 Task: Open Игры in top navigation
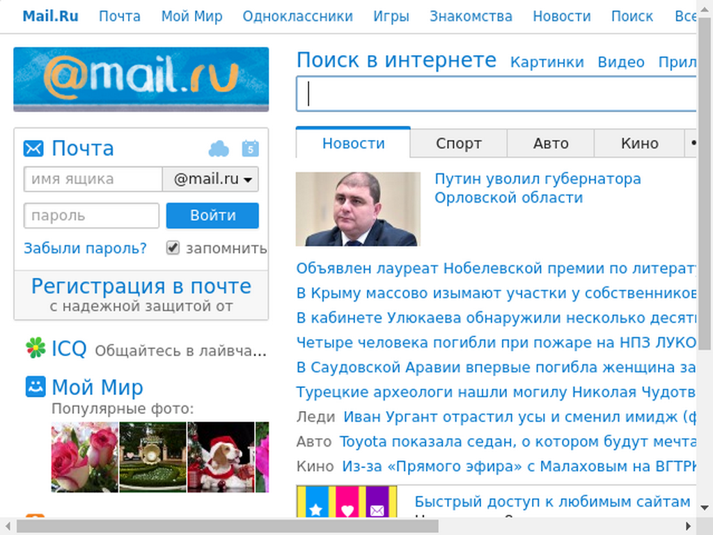[391, 17]
